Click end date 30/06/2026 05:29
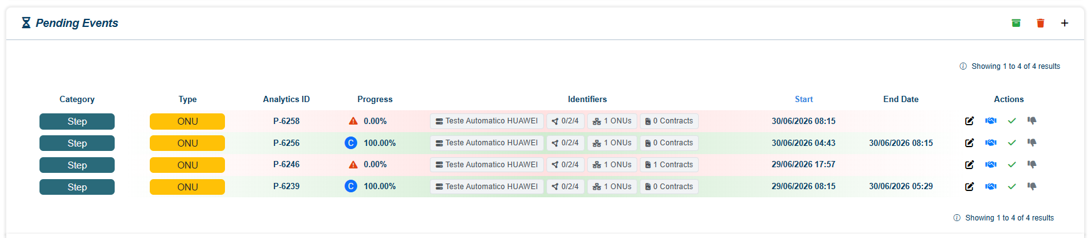The width and height of the screenshot is (1091, 238). [x=901, y=187]
